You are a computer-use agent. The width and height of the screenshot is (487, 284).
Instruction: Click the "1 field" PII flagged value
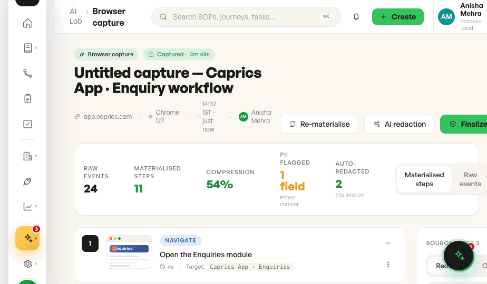tap(293, 180)
